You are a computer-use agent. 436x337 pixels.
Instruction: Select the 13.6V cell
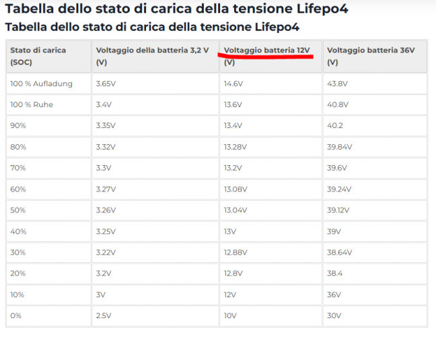(233, 104)
